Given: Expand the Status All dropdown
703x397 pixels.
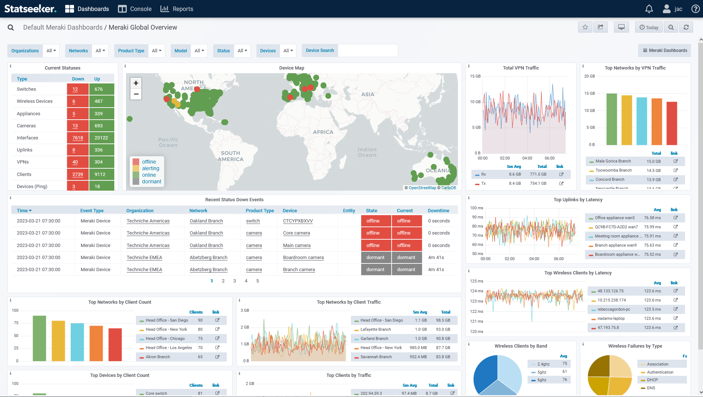Looking at the screenshot, I should (242, 50).
